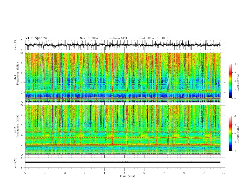Viewport: 252px width, 194px height.
Task: Select the date text "Nov.19, 2024"
Action: [x=89, y=38]
